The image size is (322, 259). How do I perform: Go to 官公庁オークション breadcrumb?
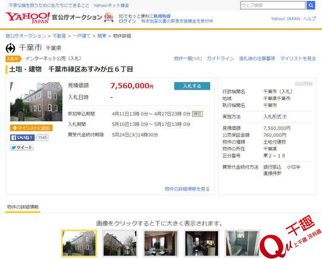(x=26, y=36)
